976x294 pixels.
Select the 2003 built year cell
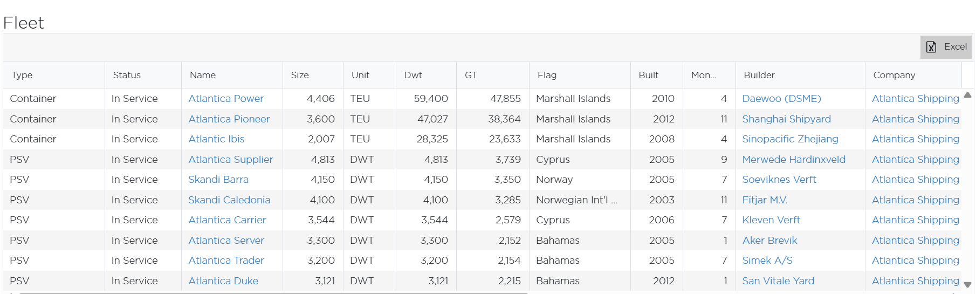[657, 200]
